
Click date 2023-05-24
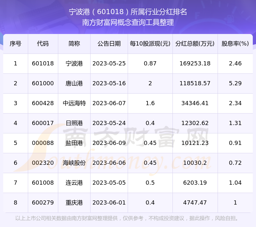109,123
